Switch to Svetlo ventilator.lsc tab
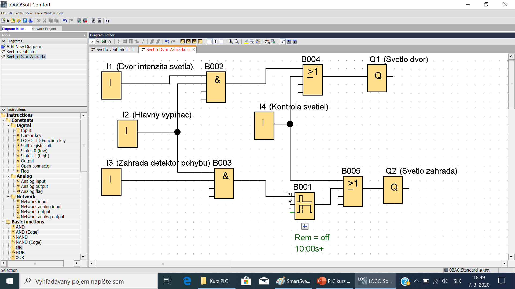Viewport: 515px width, 289px height. click(x=115, y=50)
